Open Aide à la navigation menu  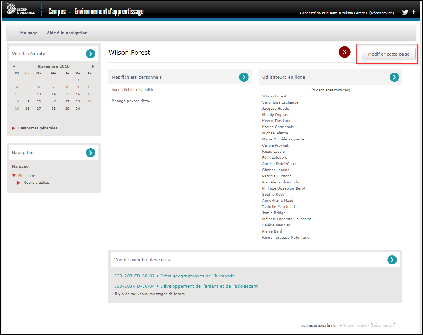pyautogui.click(x=67, y=33)
